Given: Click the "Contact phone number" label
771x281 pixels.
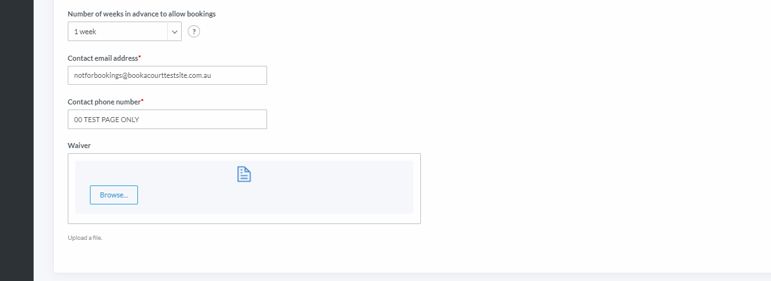Looking at the screenshot, I should 104,102.
